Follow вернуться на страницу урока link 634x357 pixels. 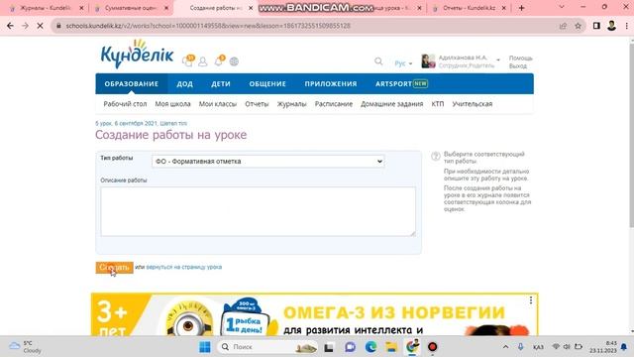click(184, 267)
